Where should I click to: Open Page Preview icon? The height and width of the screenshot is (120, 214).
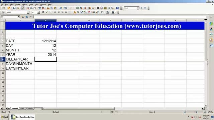(35, 8)
